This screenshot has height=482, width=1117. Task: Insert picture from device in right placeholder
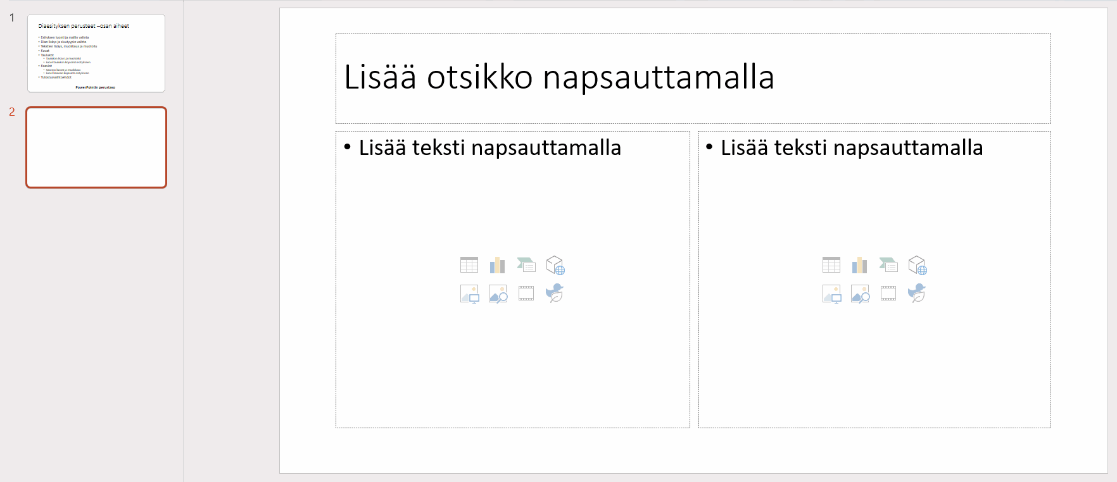(x=831, y=294)
